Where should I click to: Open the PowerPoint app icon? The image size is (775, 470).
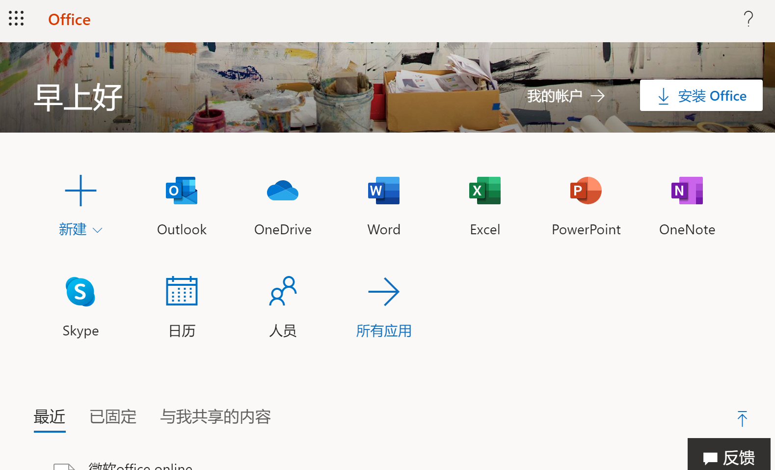click(x=586, y=191)
